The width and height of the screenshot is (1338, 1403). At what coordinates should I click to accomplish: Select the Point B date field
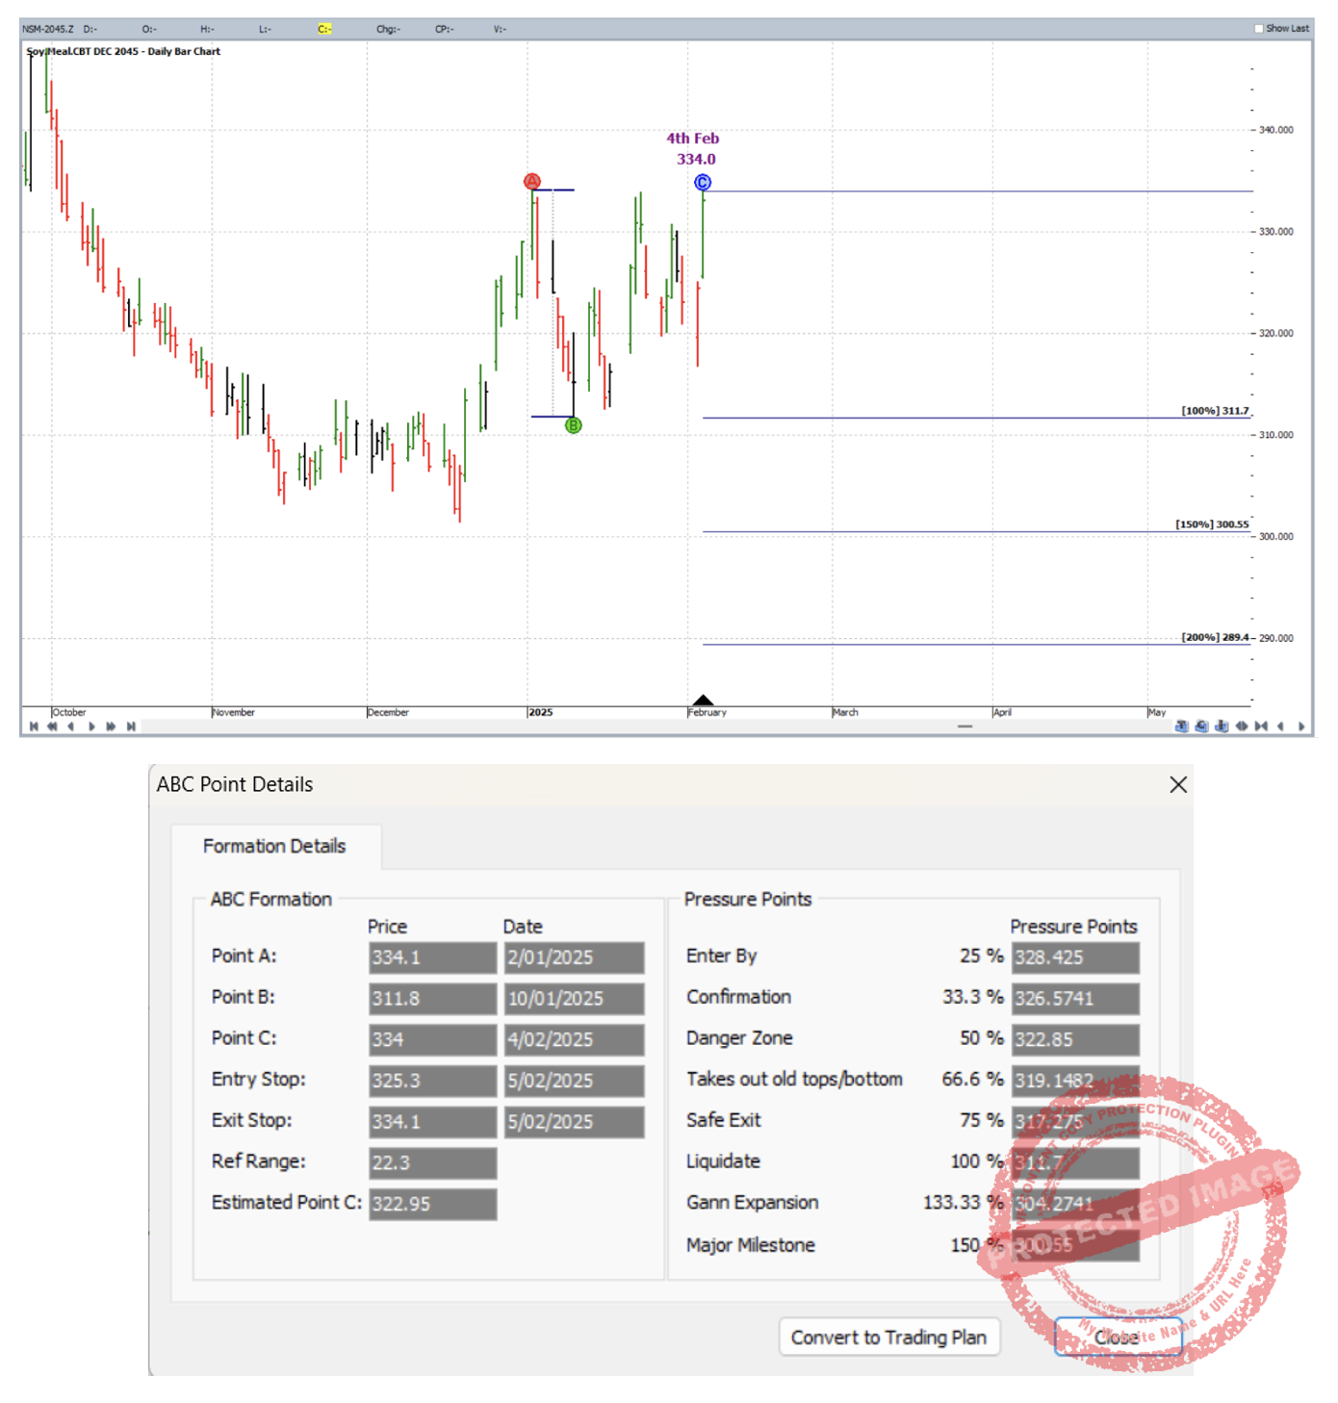[574, 999]
